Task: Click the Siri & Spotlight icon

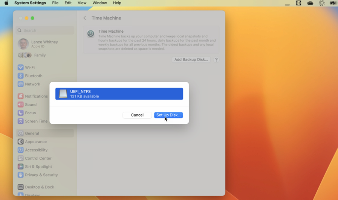Action: click(x=20, y=167)
